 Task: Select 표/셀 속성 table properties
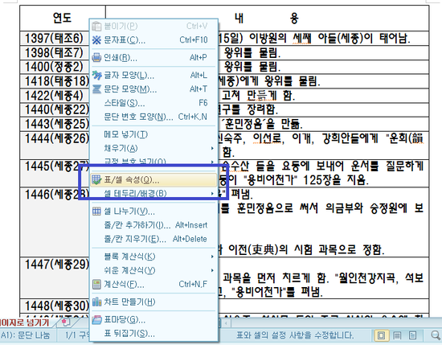(153, 179)
